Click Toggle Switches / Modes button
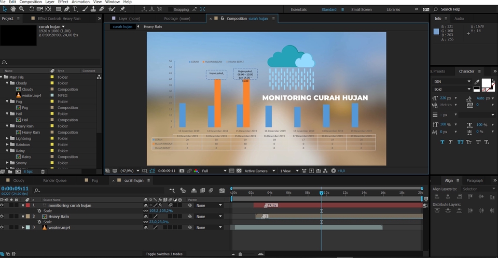498x258 pixels. pos(164,254)
